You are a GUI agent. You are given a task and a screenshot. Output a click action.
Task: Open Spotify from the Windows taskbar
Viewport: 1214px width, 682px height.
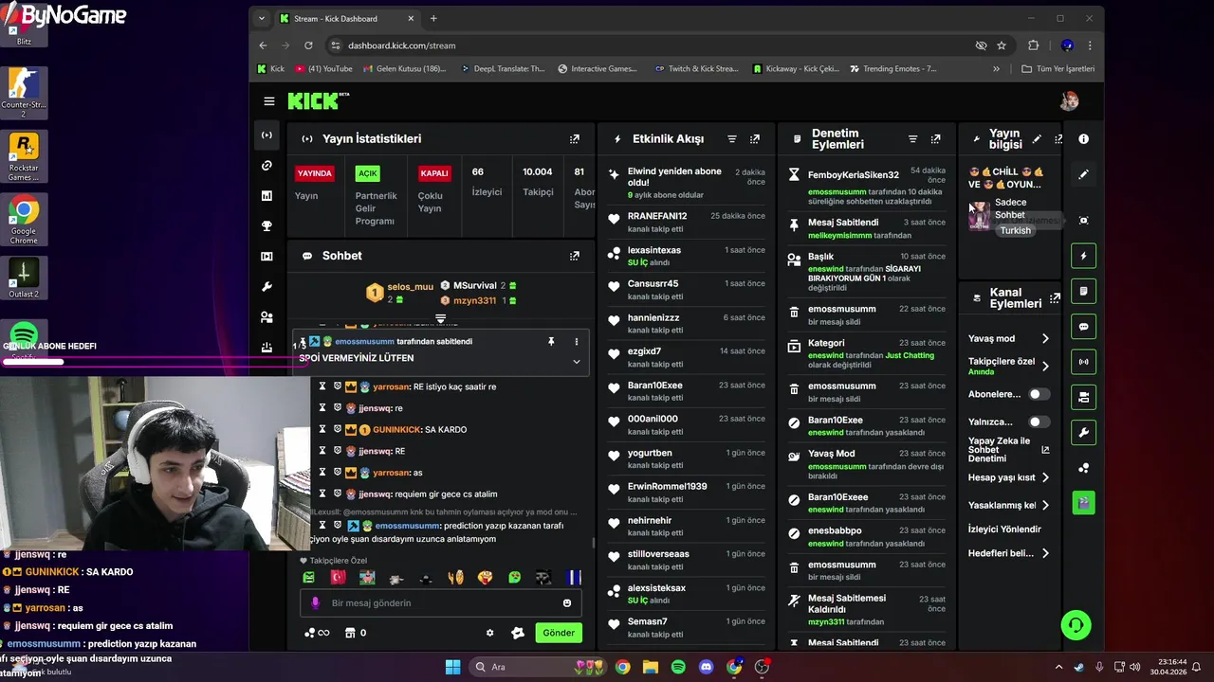[678, 667]
